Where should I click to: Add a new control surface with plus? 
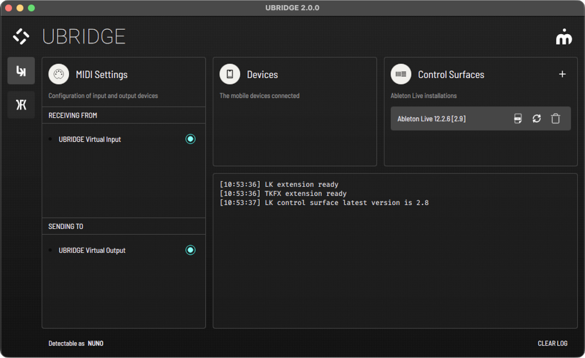[562, 74]
